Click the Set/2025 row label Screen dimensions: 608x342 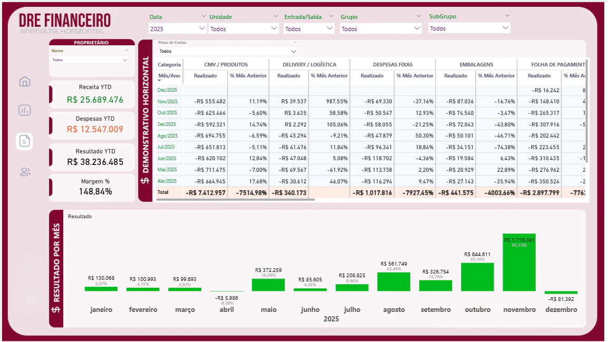pyautogui.click(x=166, y=124)
